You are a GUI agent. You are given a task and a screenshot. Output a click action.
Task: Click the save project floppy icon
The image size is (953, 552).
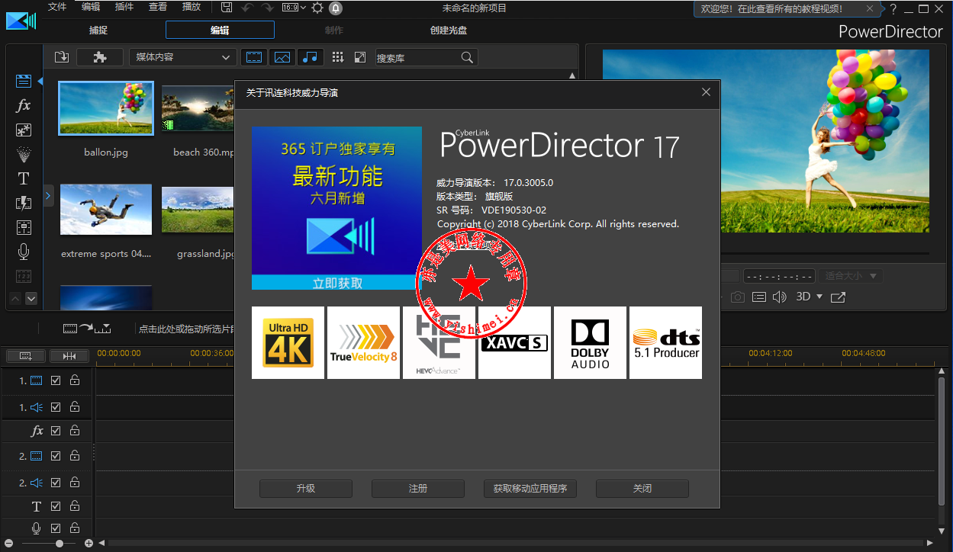click(227, 8)
